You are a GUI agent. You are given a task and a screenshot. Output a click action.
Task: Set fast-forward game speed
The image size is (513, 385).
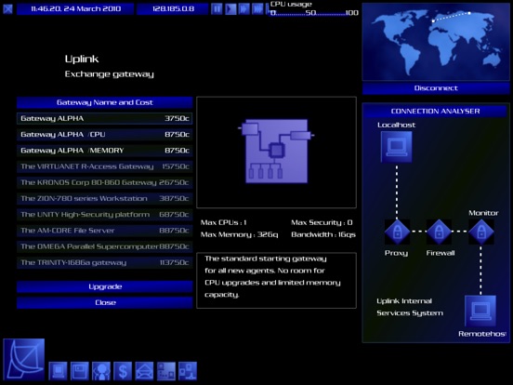click(244, 9)
